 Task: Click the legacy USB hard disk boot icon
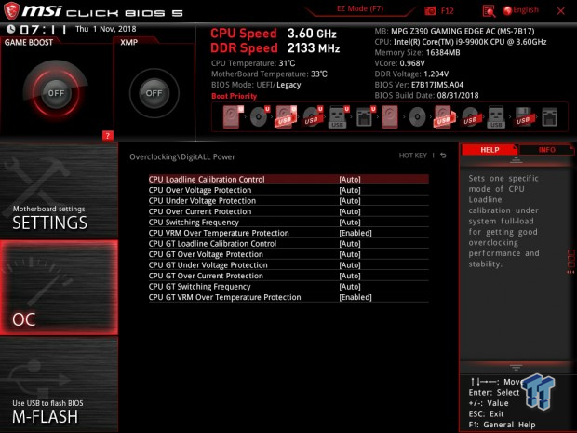pos(445,116)
